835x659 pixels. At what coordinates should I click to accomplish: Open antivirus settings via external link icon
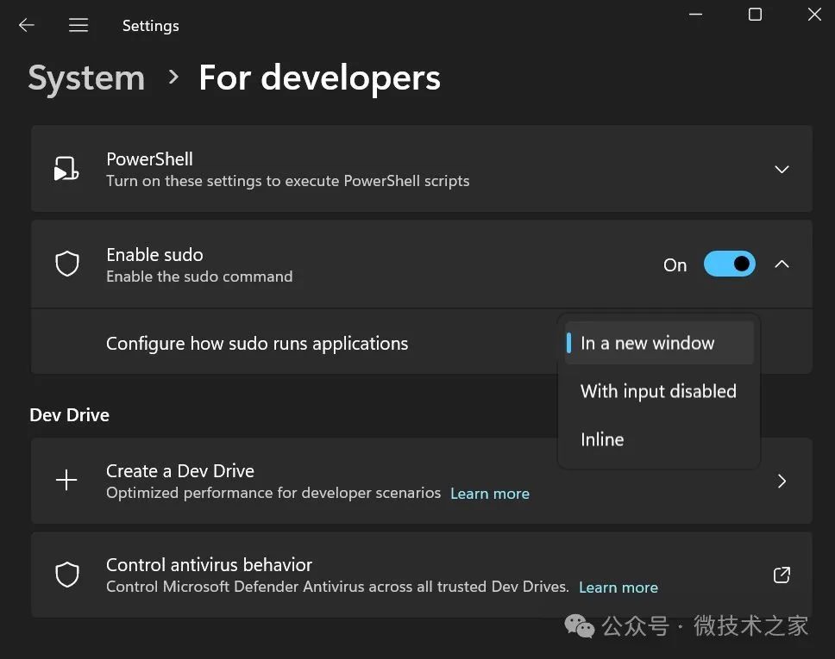click(x=782, y=575)
